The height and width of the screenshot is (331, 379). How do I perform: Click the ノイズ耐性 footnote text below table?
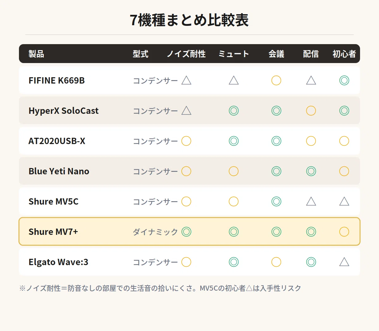point(160,288)
